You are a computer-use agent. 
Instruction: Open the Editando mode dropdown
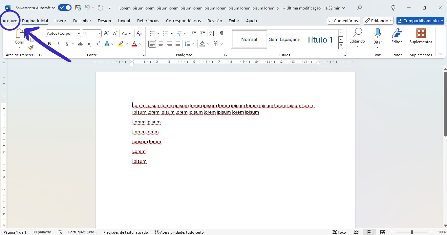click(378, 21)
